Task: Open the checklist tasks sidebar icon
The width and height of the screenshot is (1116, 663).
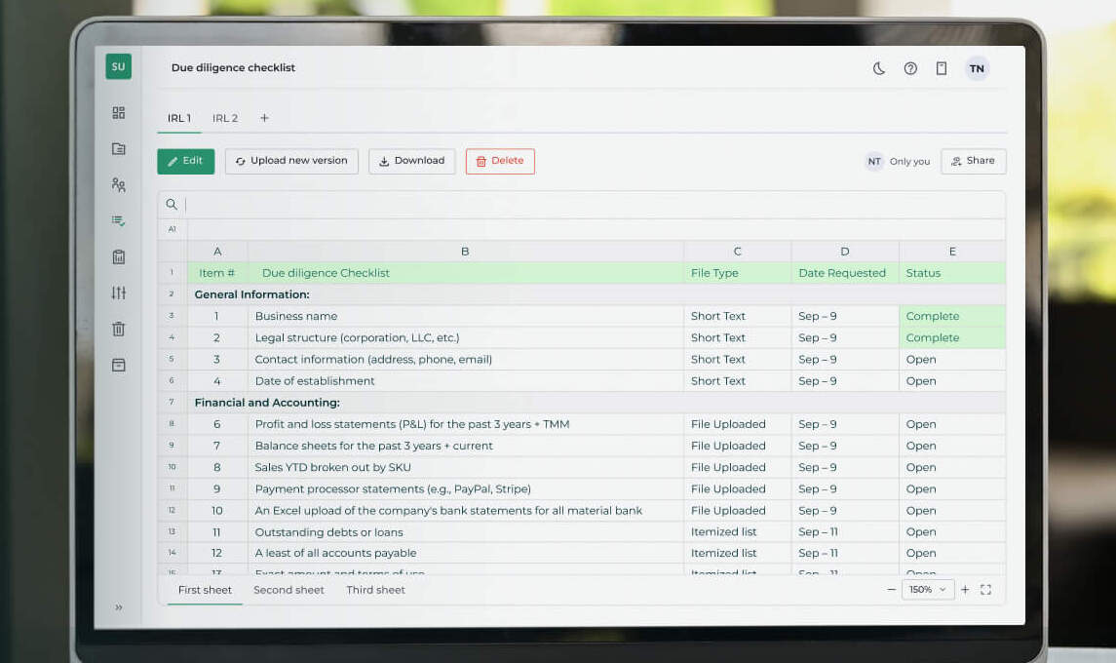Action: click(119, 220)
